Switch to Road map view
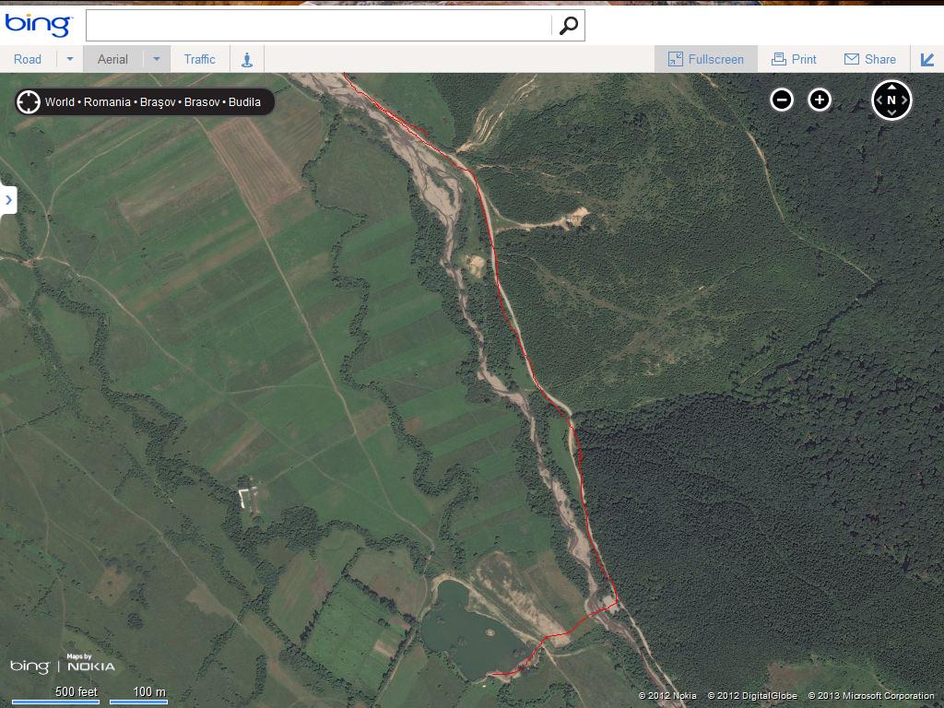This screenshot has width=944, height=708. (x=28, y=59)
